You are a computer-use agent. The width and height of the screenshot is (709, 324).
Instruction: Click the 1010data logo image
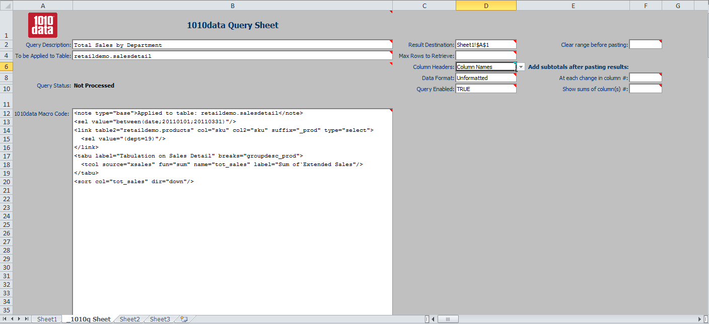pos(43,25)
